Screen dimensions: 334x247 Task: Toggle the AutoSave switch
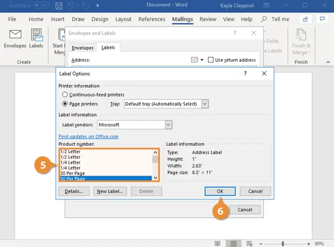click(42, 5)
